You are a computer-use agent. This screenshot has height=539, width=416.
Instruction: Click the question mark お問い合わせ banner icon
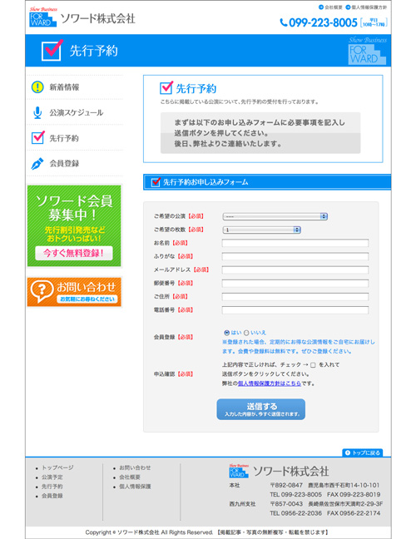coord(42,291)
